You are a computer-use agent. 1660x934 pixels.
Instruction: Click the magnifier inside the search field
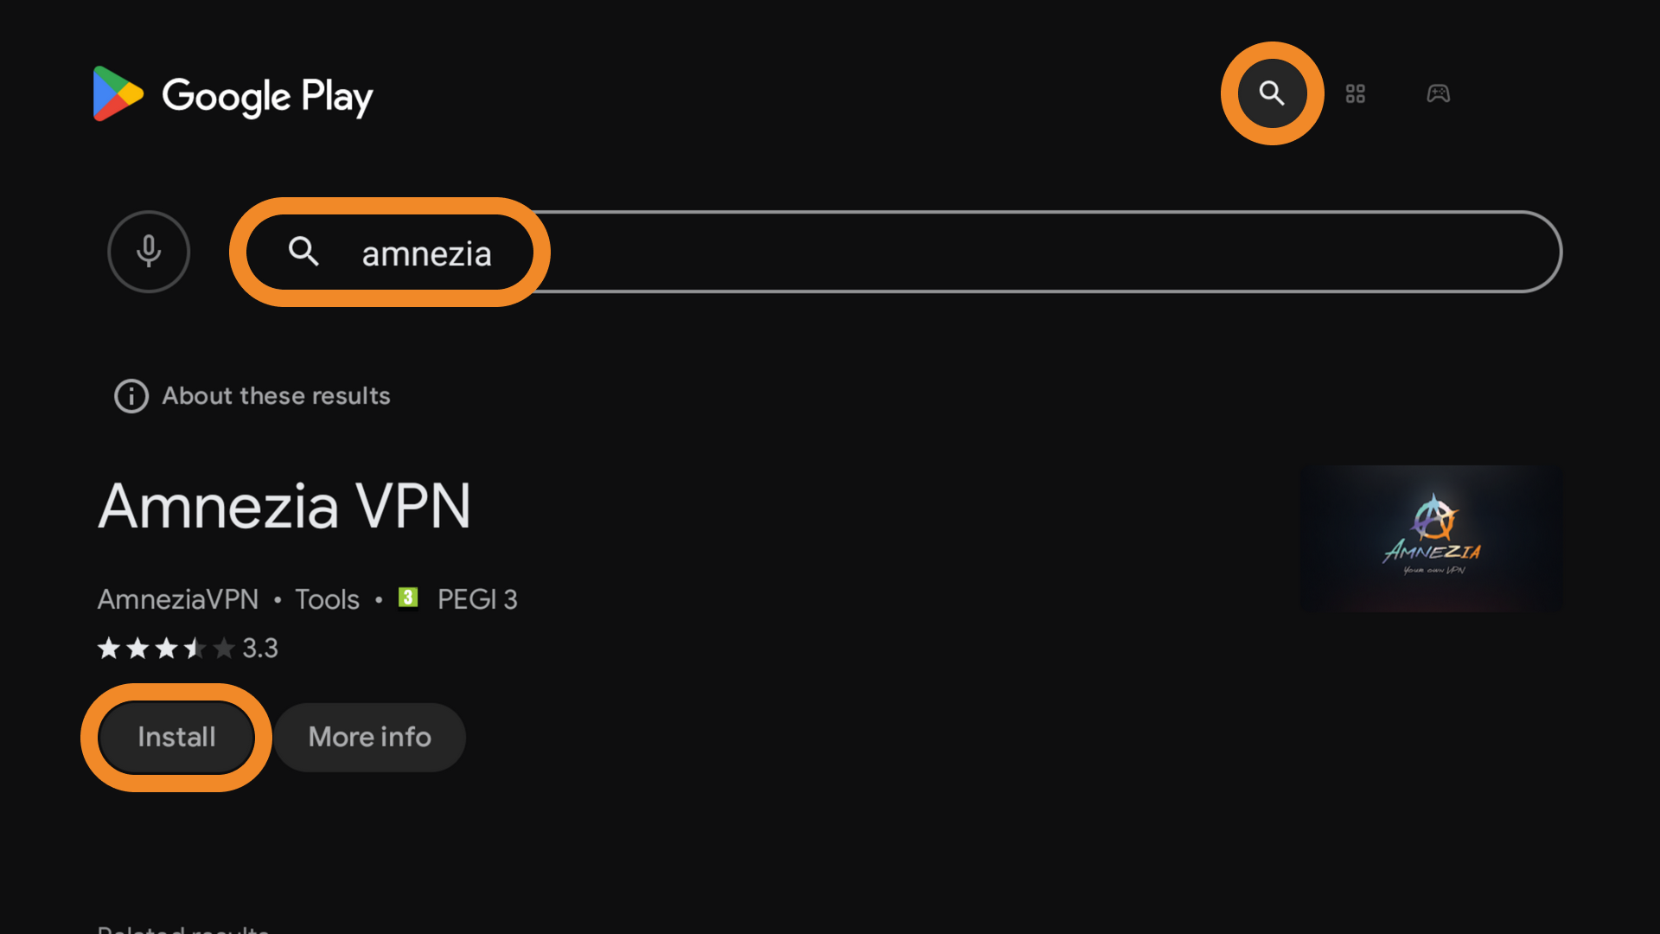303,252
